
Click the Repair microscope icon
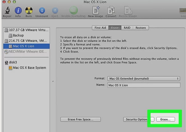(x=7, y=10)
